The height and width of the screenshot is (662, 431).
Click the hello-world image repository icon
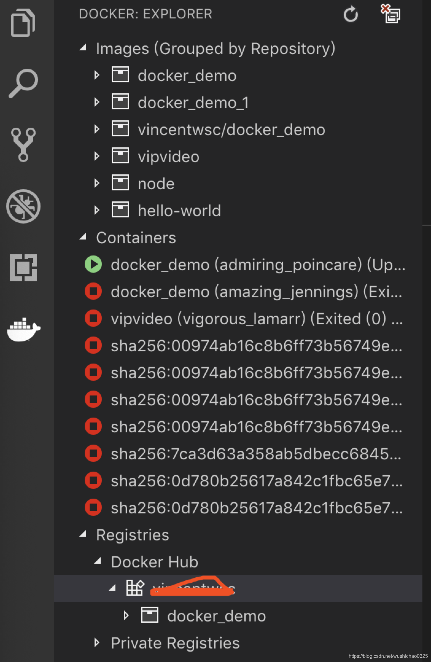120,210
